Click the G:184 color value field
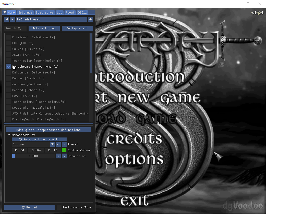The height and width of the screenshot is (214, 294). [x=36, y=150]
